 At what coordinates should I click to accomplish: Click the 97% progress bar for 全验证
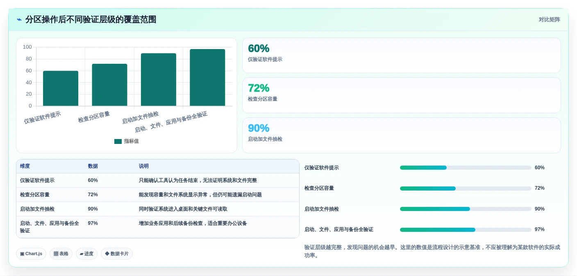pos(466,230)
